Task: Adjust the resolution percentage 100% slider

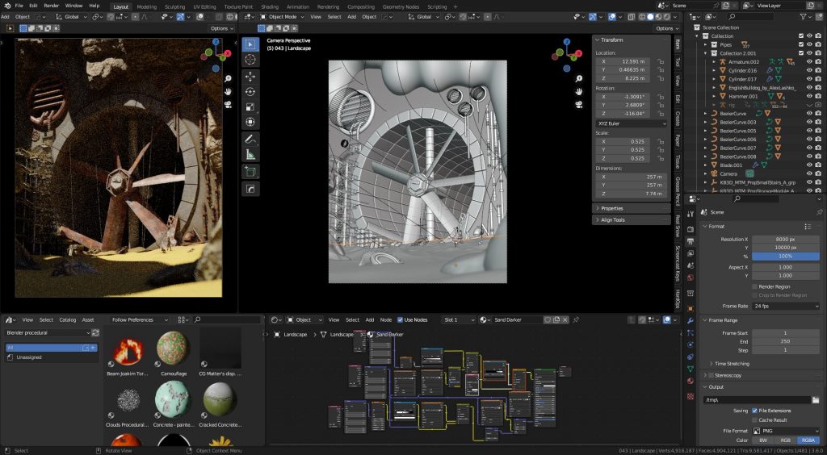Action: 786,256
